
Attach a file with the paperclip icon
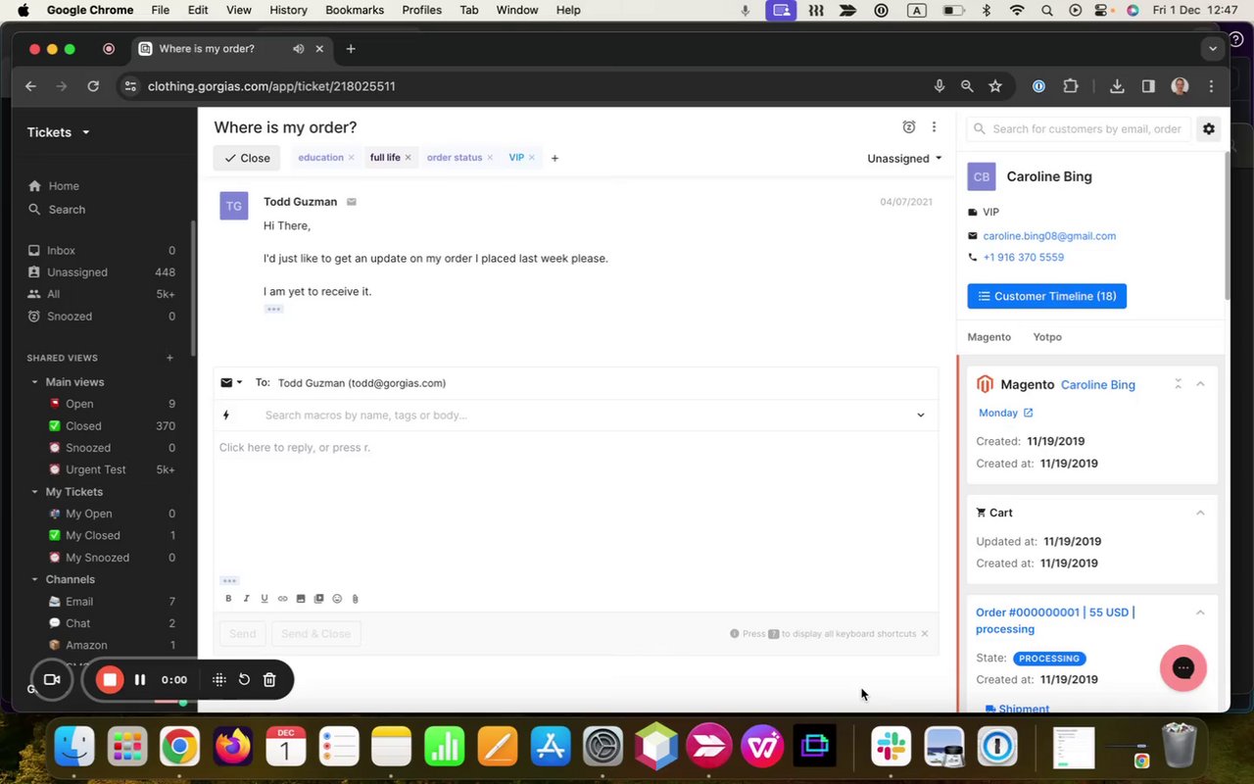pyautogui.click(x=355, y=599)
